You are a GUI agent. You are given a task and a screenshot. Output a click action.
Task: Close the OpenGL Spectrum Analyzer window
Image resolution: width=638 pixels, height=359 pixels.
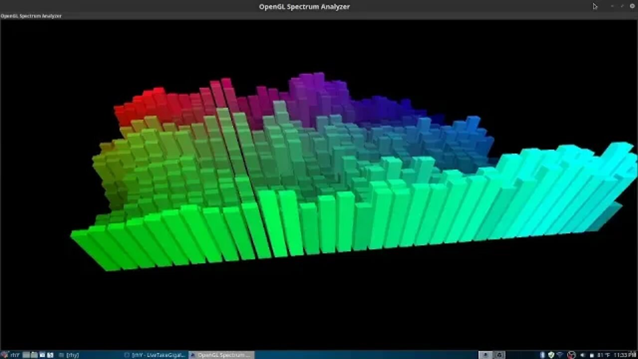coord(632,6)
